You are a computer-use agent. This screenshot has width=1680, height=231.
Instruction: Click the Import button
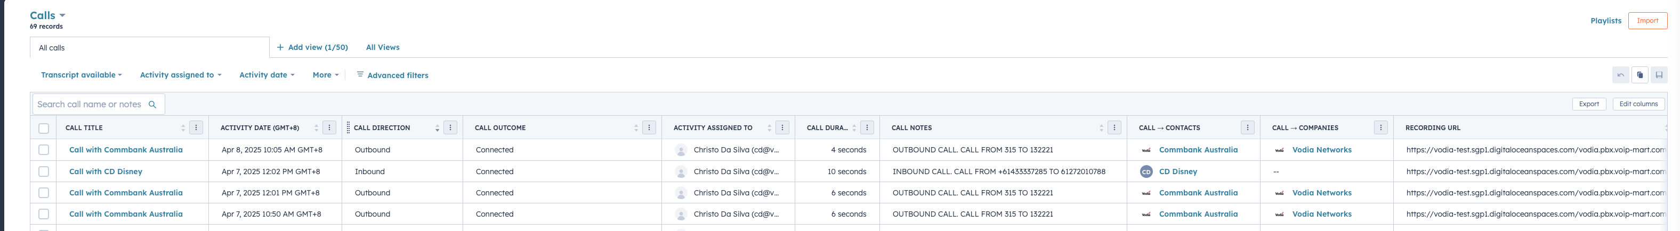click(x=1647, y=21)
